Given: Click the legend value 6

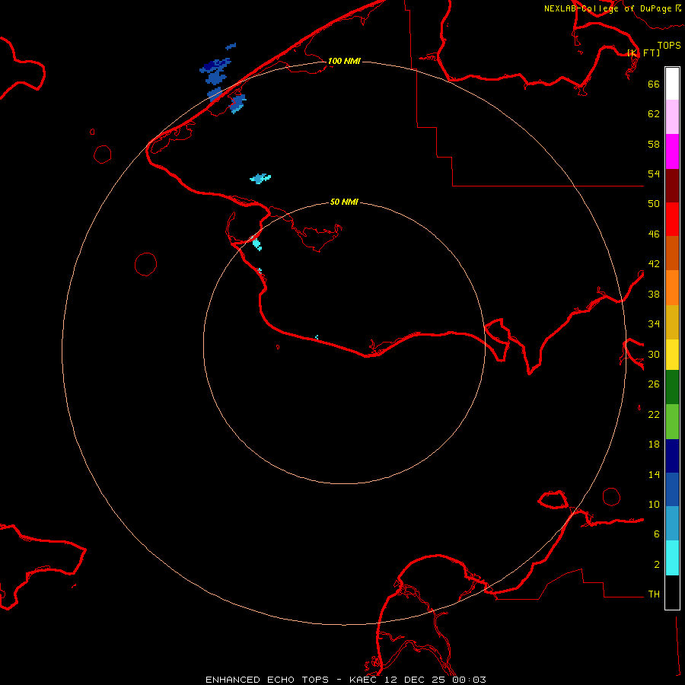Looking at the screenshot, I should (x=657, y=534).
